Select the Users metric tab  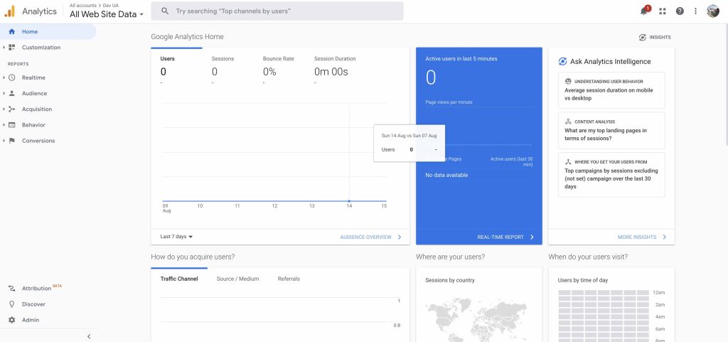point(176,68)
